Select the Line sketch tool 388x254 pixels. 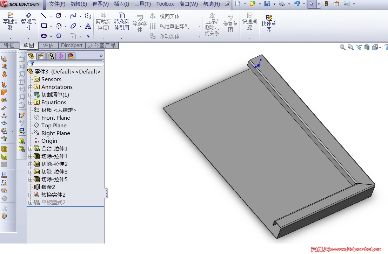(44, 16)
